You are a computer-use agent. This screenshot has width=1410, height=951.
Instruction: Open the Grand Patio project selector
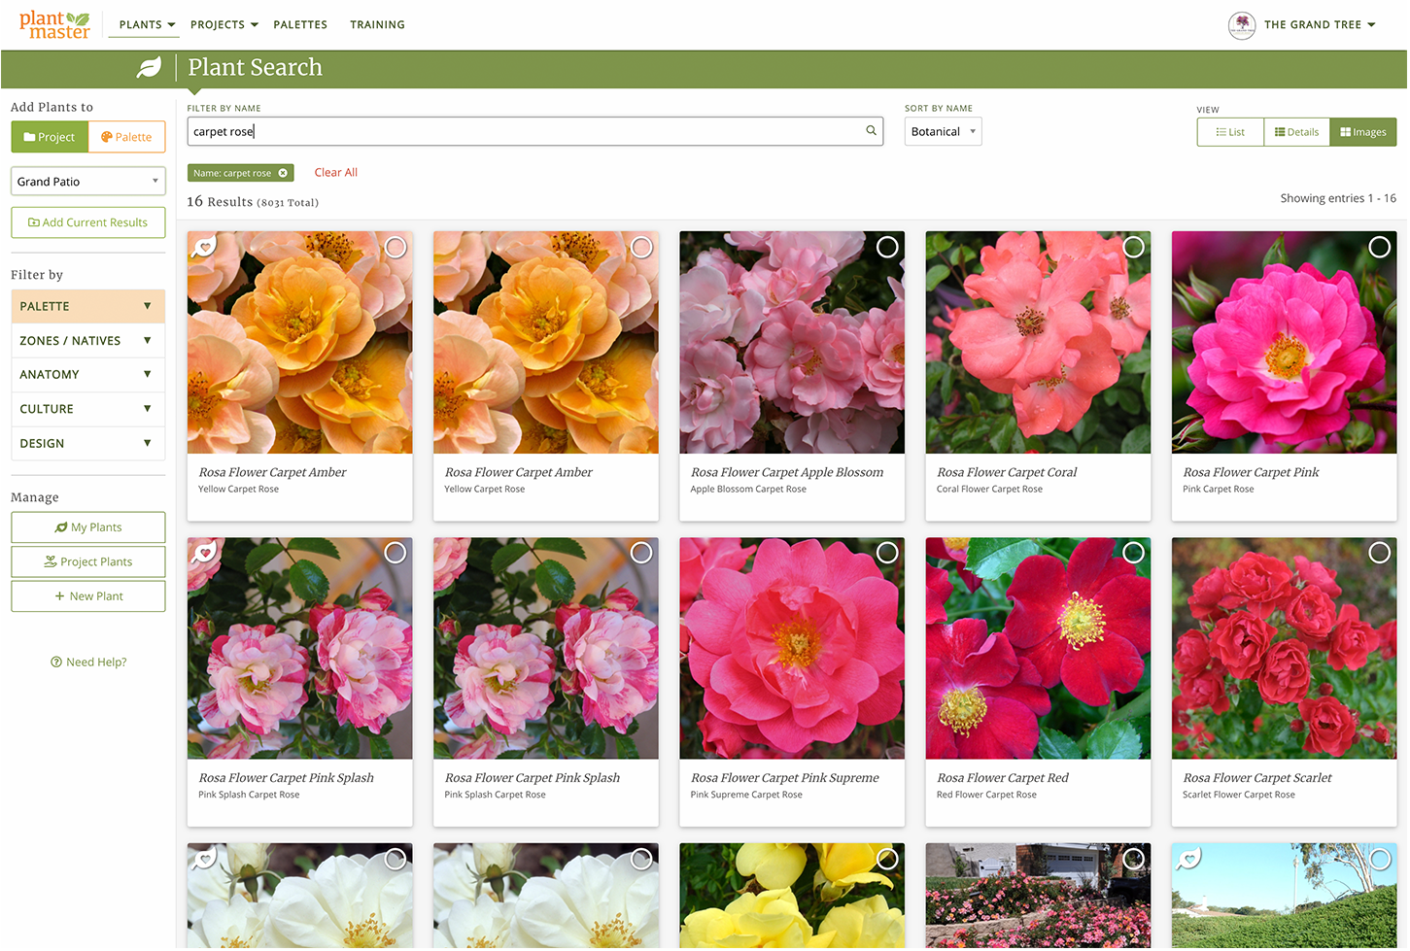point(88,182)
